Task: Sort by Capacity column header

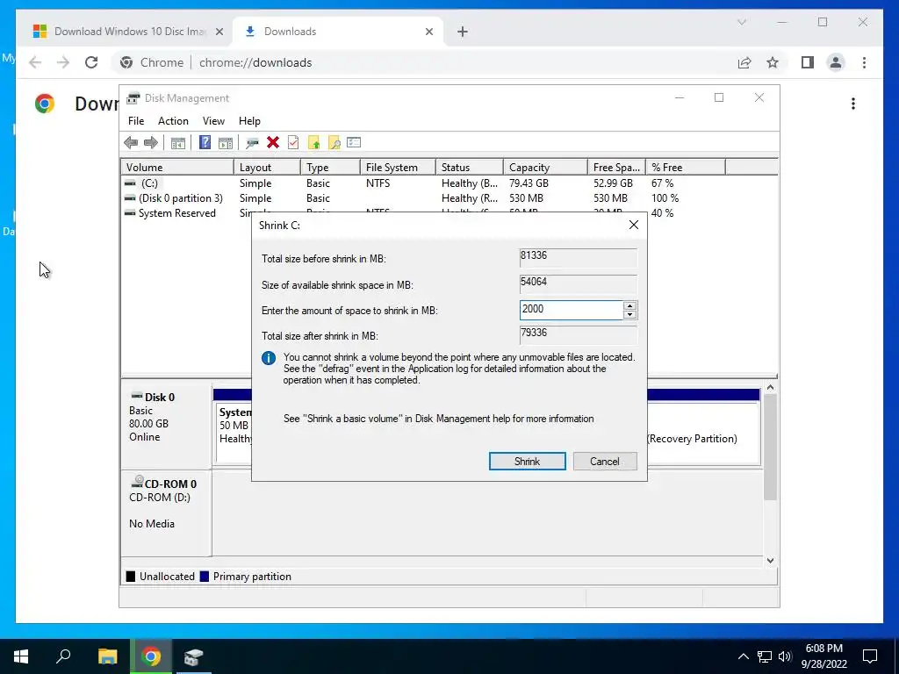Action: pyautogui.click(x=545, y=168)
